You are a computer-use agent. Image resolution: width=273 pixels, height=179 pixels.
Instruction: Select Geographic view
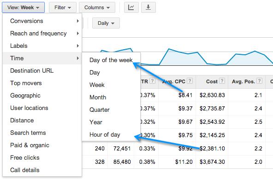[42, 96]
